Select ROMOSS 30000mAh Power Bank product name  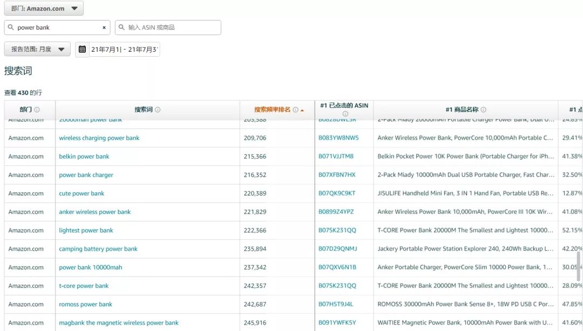[x=465, y=304]
